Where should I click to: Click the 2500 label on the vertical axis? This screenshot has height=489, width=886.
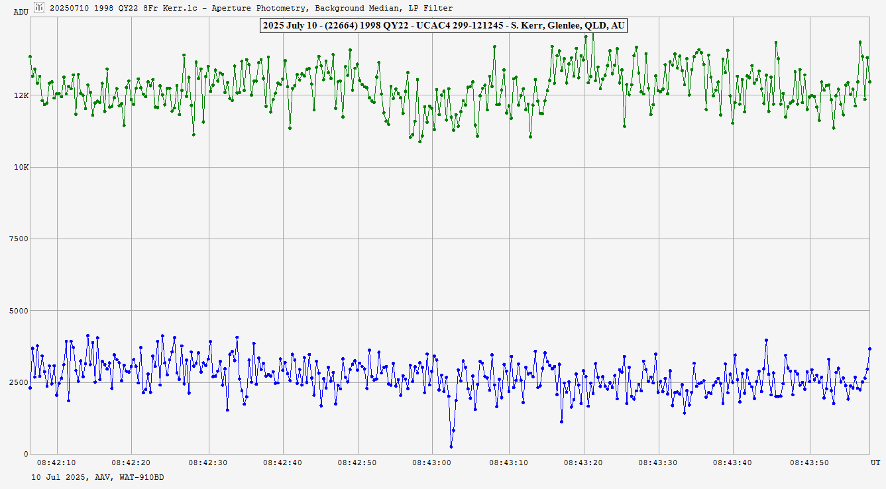[x=19, y=383]
